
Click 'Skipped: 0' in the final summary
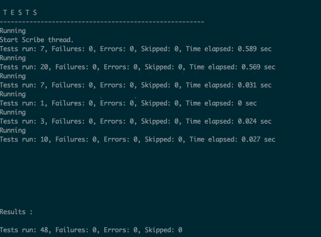pyautogui.click(x=163, y=230)
